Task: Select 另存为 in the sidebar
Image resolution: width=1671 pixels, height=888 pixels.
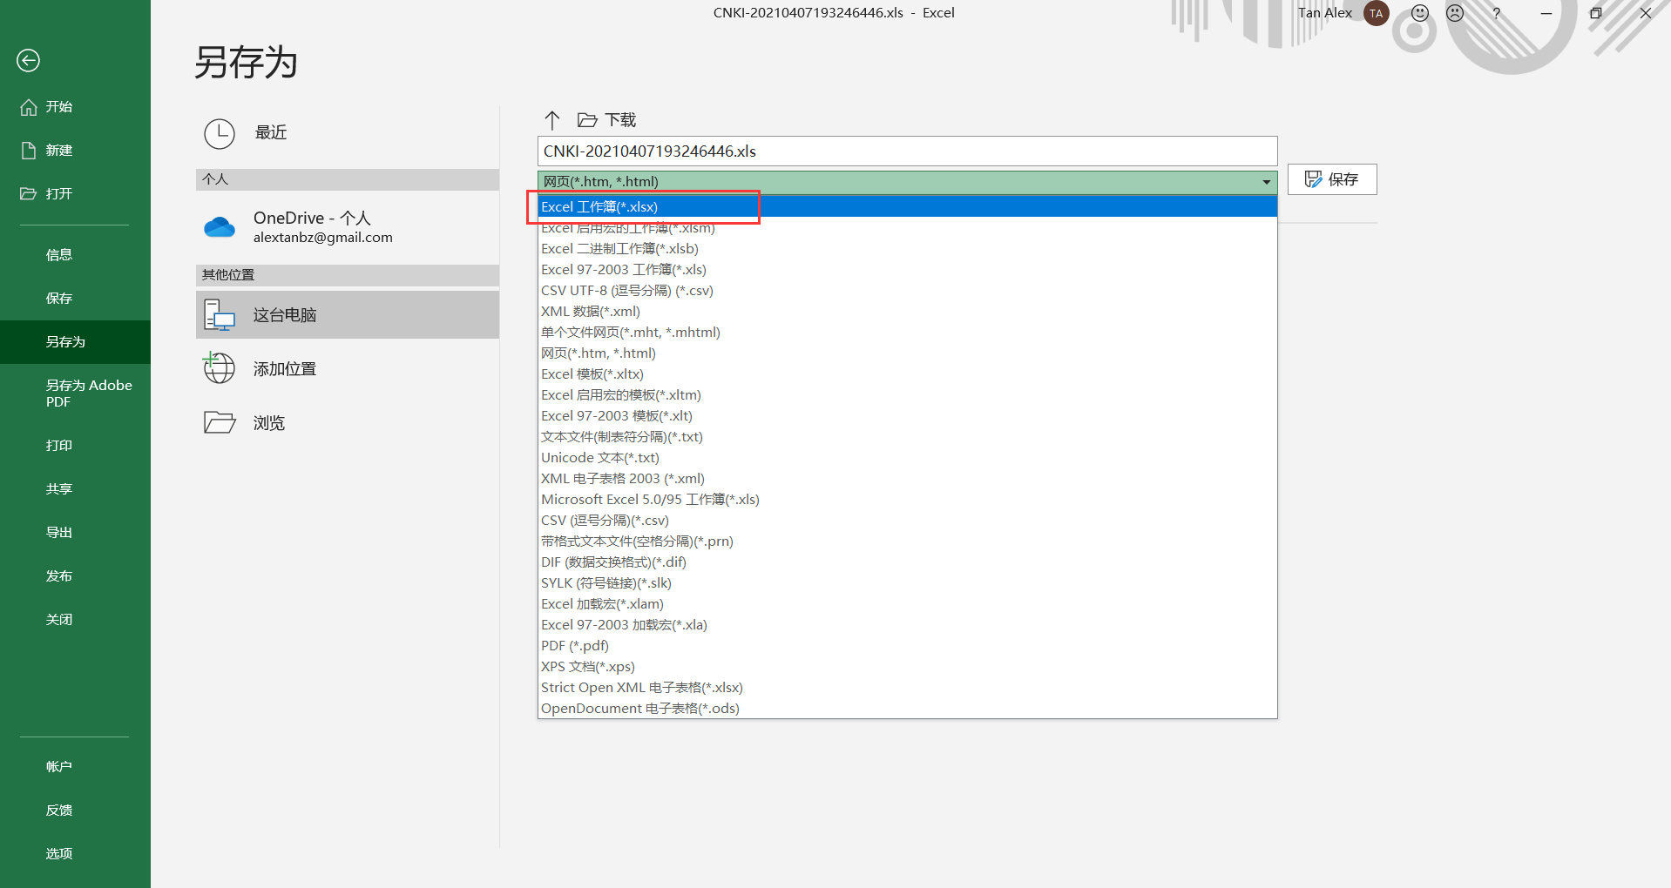Action: [x=75, y=342]
